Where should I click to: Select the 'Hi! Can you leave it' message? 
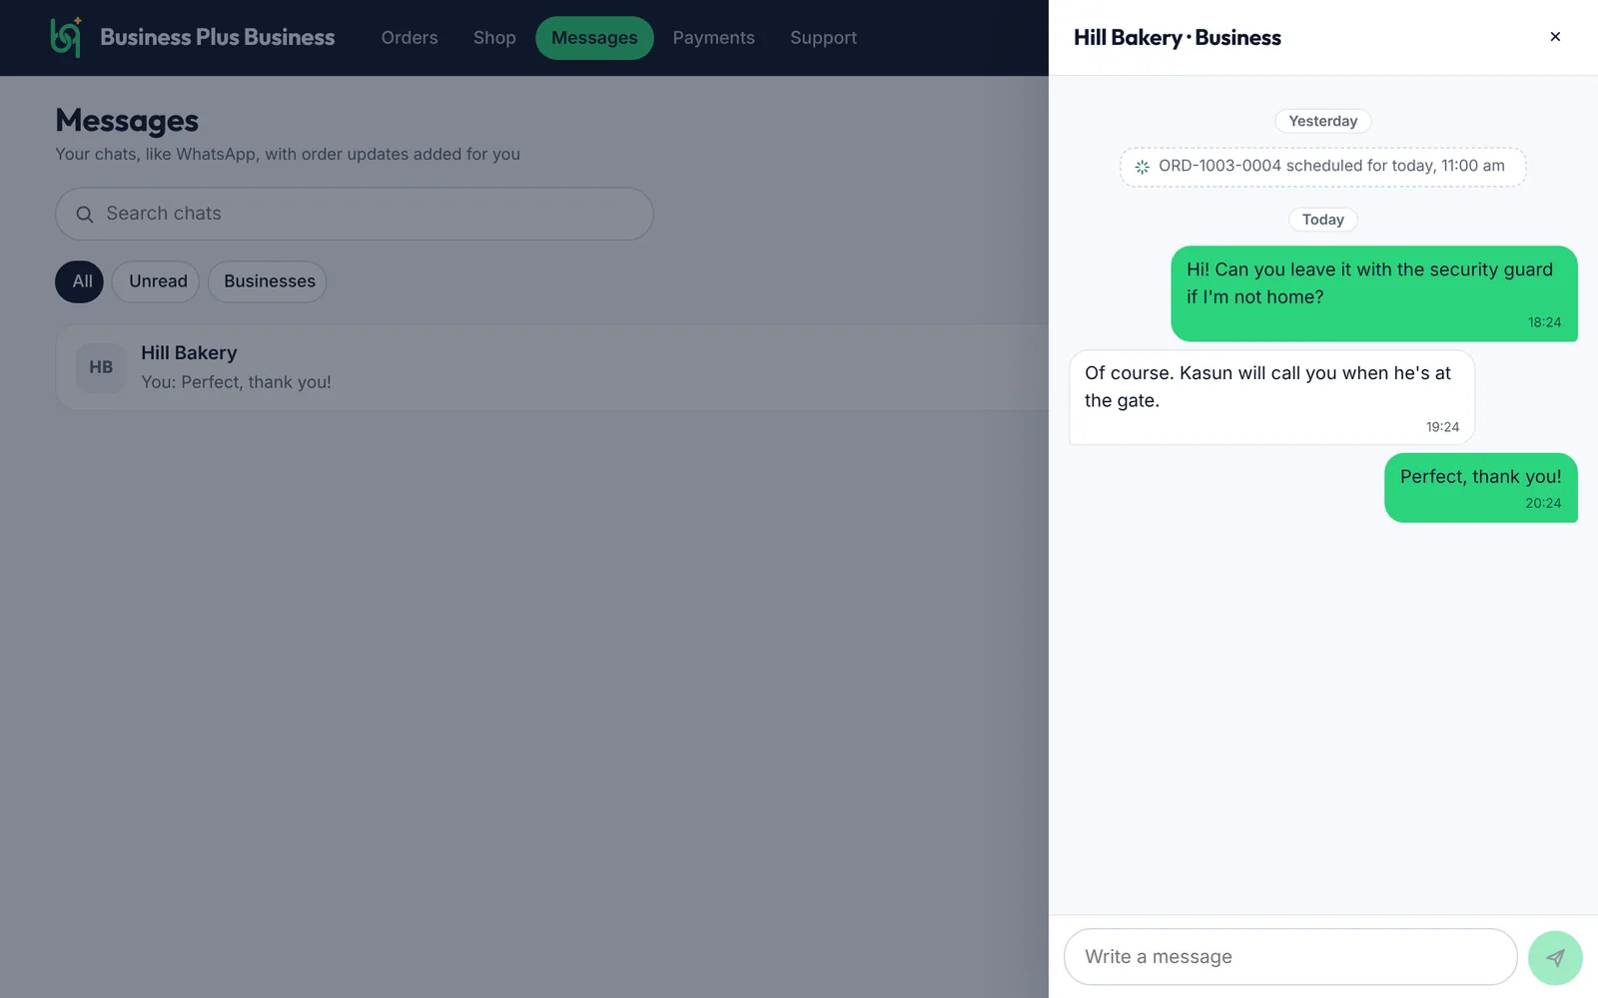click(1373, 293)
